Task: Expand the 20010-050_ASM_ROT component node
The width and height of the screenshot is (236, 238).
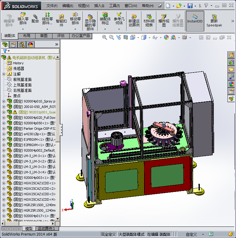Action: (x=4, y=107)
